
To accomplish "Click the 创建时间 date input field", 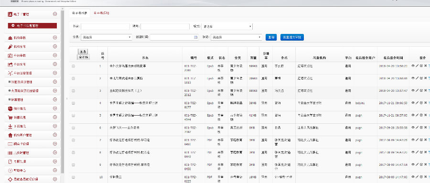I will coord(174,37).
